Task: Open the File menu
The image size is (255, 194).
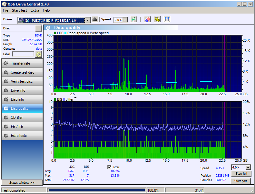Action: point(5,10)
